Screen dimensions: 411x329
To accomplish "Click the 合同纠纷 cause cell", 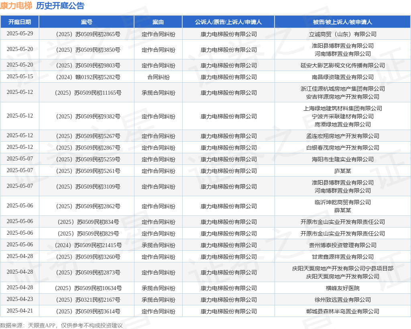I will 158,77.
